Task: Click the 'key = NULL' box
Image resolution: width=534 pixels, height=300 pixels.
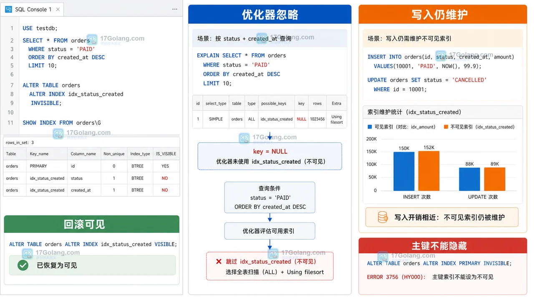Action: (270, 156)
